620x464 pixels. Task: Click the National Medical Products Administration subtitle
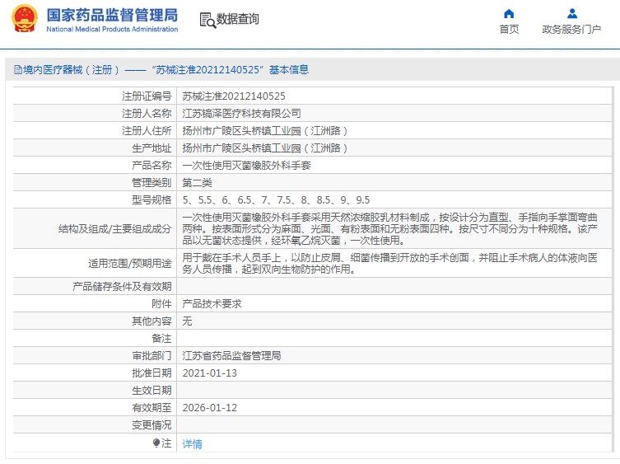coord(112,30)
